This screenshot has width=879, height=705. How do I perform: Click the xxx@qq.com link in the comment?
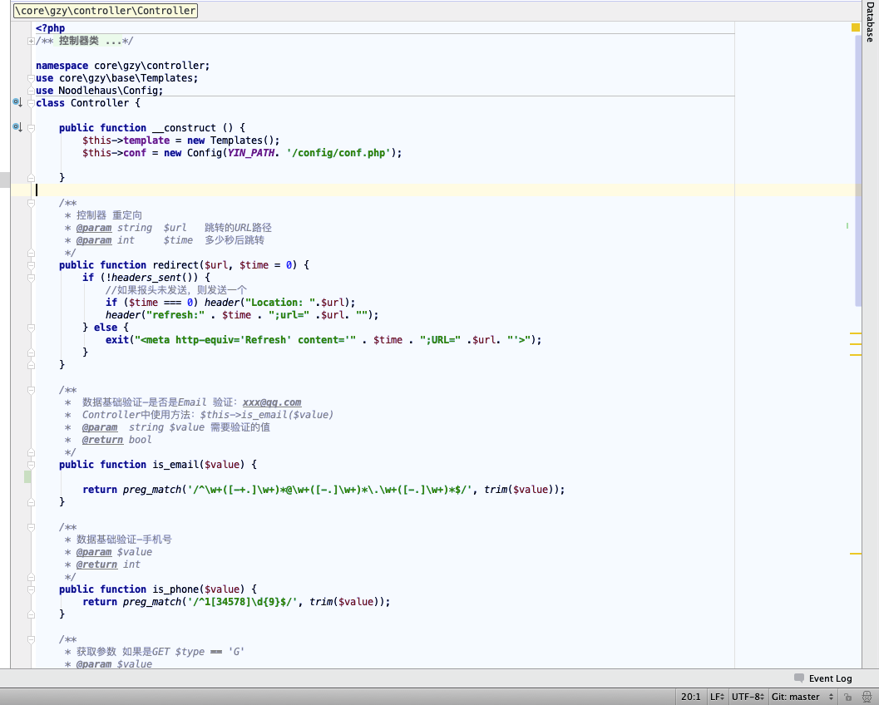(272, 402)
